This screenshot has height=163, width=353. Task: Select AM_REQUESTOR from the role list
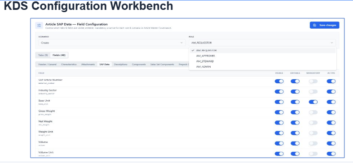click(x=262, y=51)
